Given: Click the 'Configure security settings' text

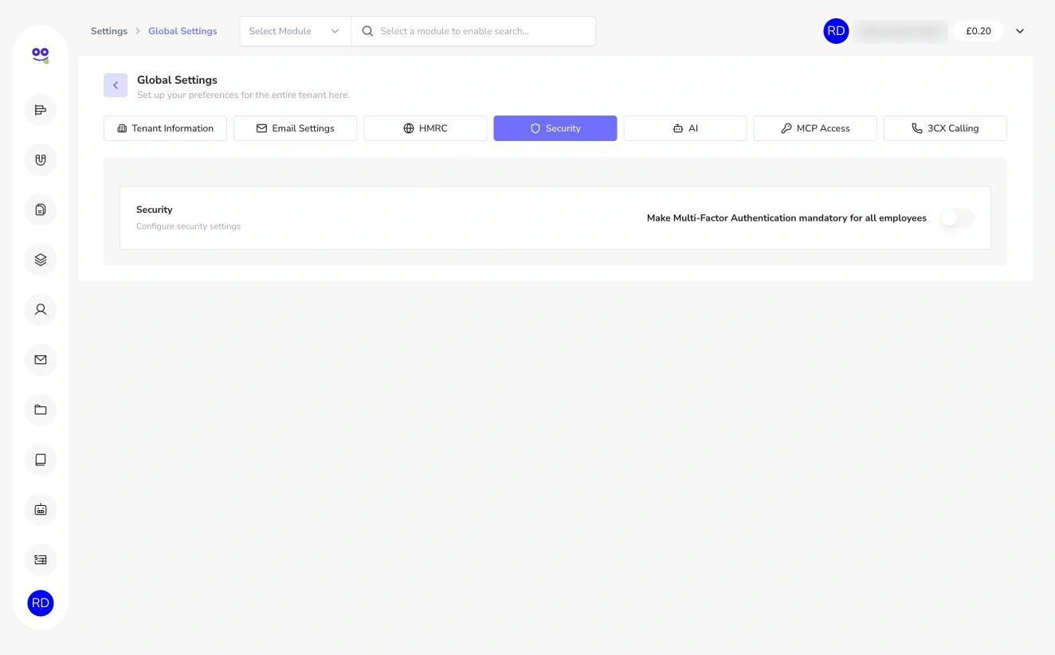Looking at the screenshot, I should pos(188,226).
